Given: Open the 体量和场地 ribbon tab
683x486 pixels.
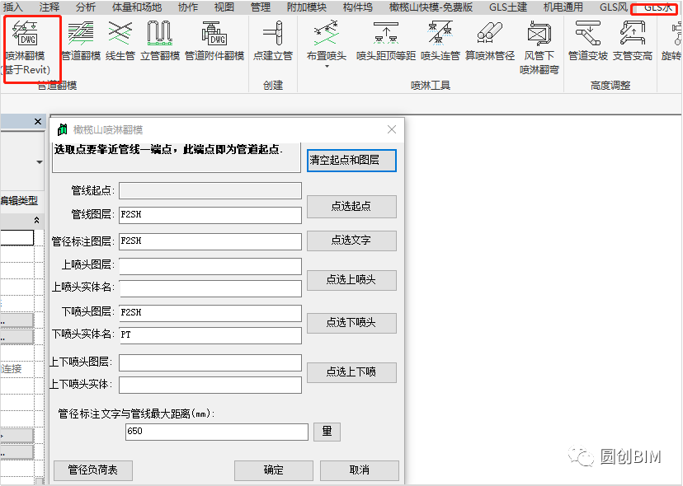Looking at the screenshot, I should tap(137, 7).
